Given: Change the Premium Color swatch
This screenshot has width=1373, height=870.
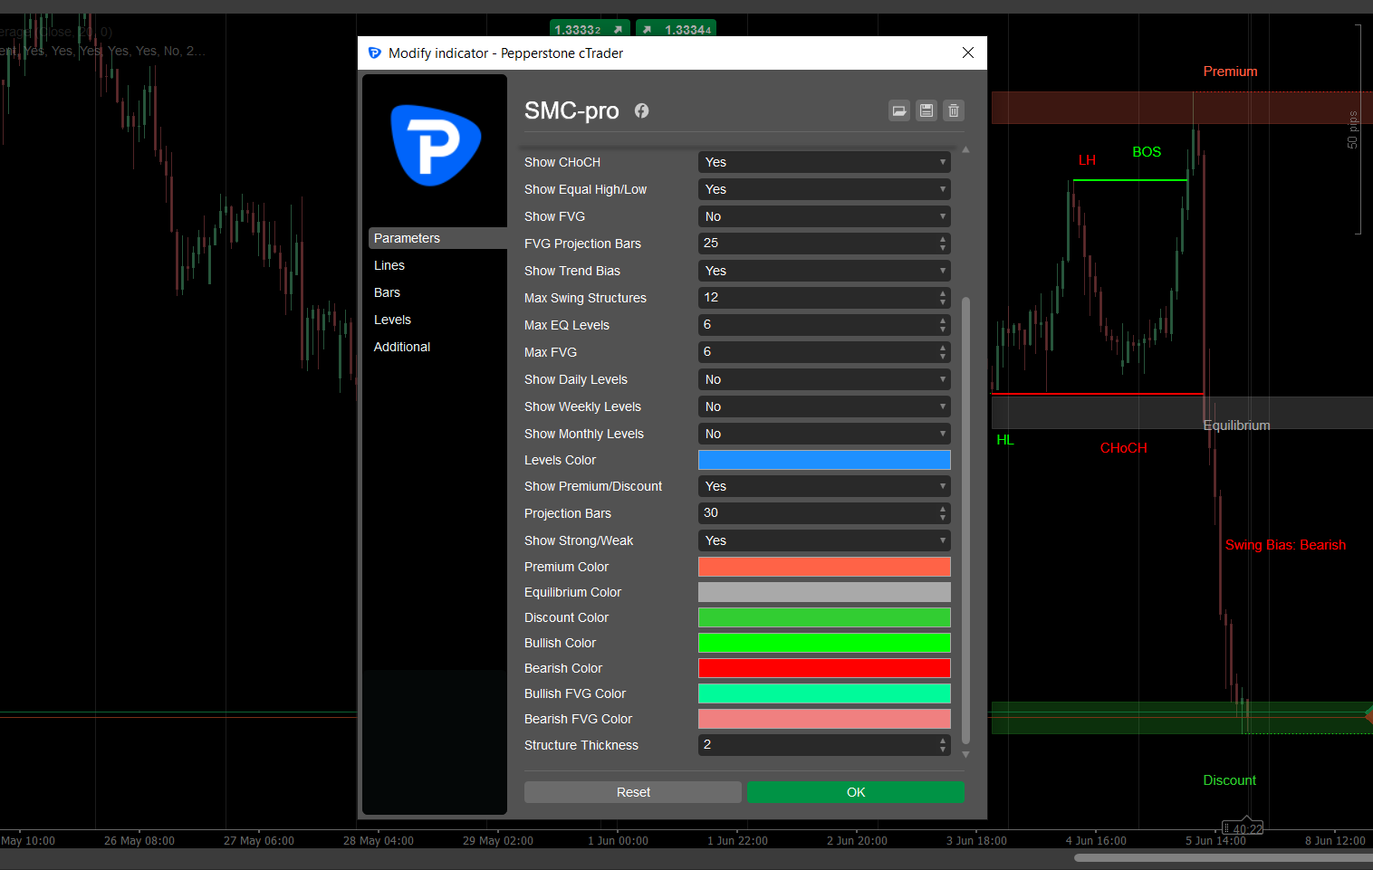Looking at the screenshot, I should [x=824, y=567].
